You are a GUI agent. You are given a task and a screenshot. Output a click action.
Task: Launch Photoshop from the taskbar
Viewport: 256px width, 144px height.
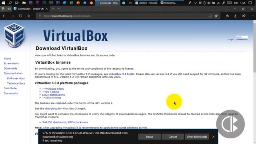pyautogui.click(x=58, y=3)
